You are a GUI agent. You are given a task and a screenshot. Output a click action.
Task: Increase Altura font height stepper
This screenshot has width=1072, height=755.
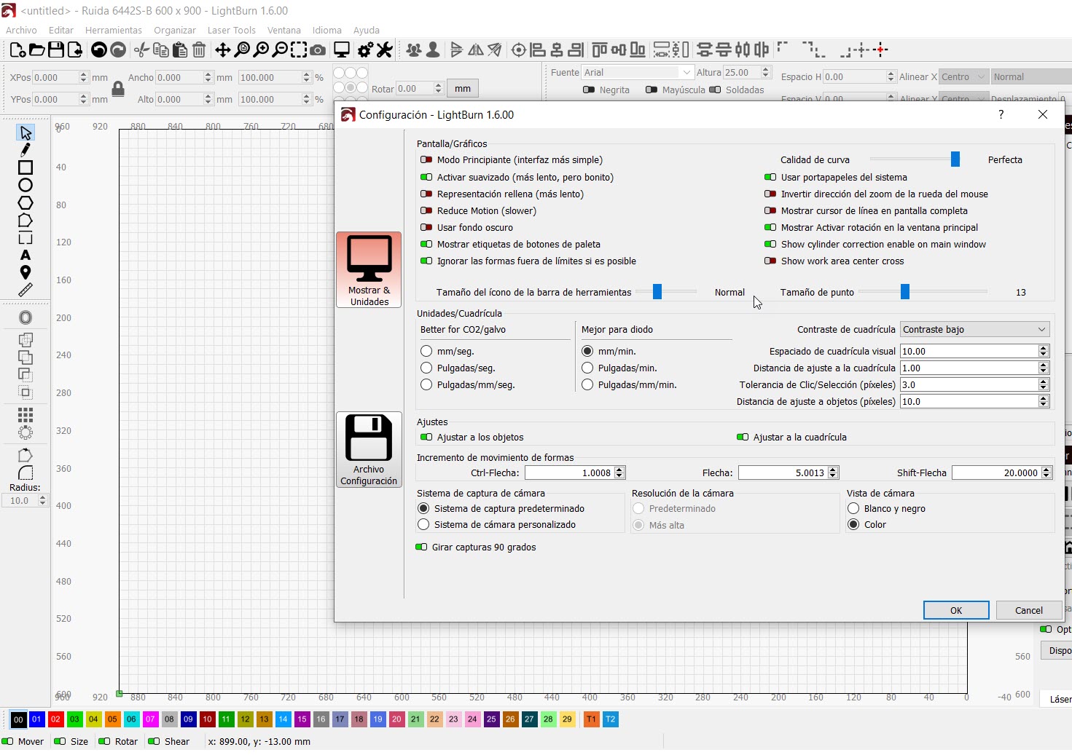(765, 69)
